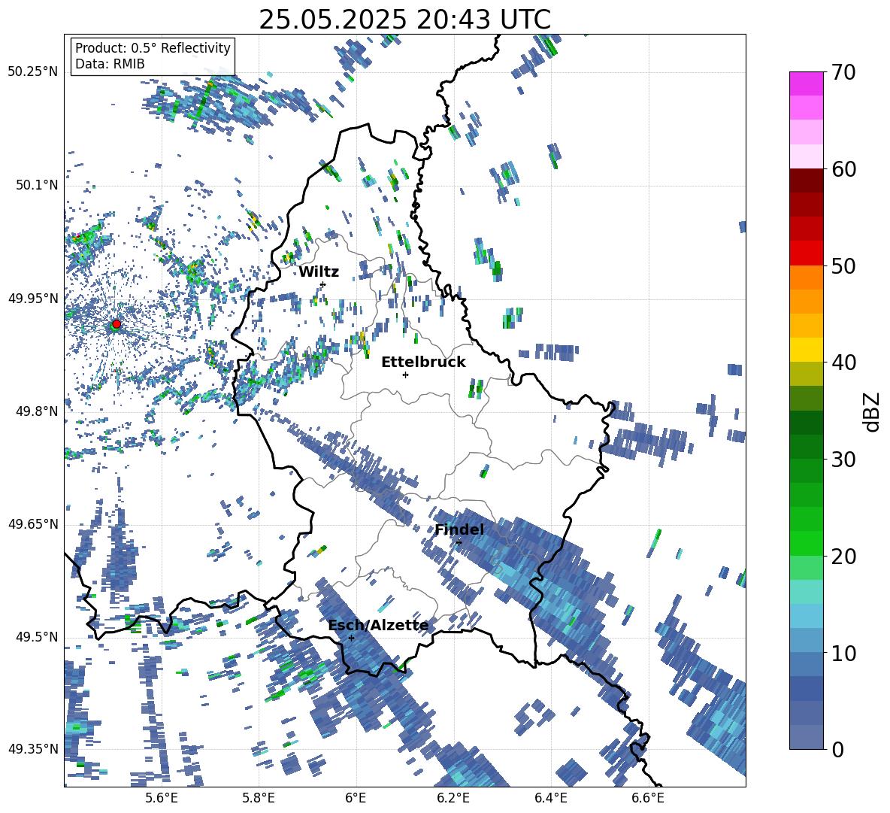
Task: Click the 49.5°N latitude label
Action: tap(36, 637)
